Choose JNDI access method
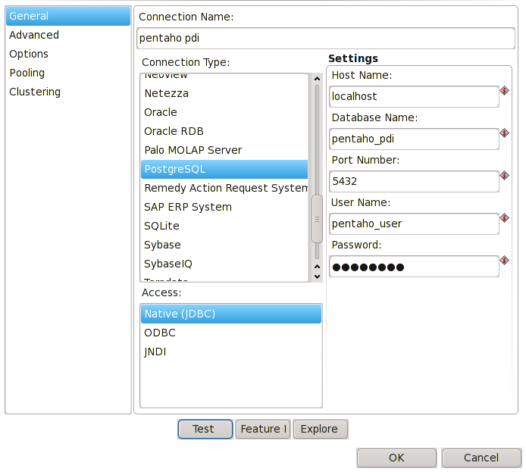Screen dimensions: 526x472 (x=231, y=352)
